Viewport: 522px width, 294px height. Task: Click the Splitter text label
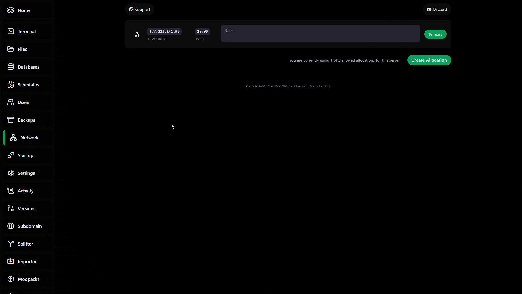[26, 244]
